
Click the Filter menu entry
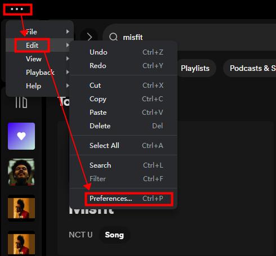(123, 179)
